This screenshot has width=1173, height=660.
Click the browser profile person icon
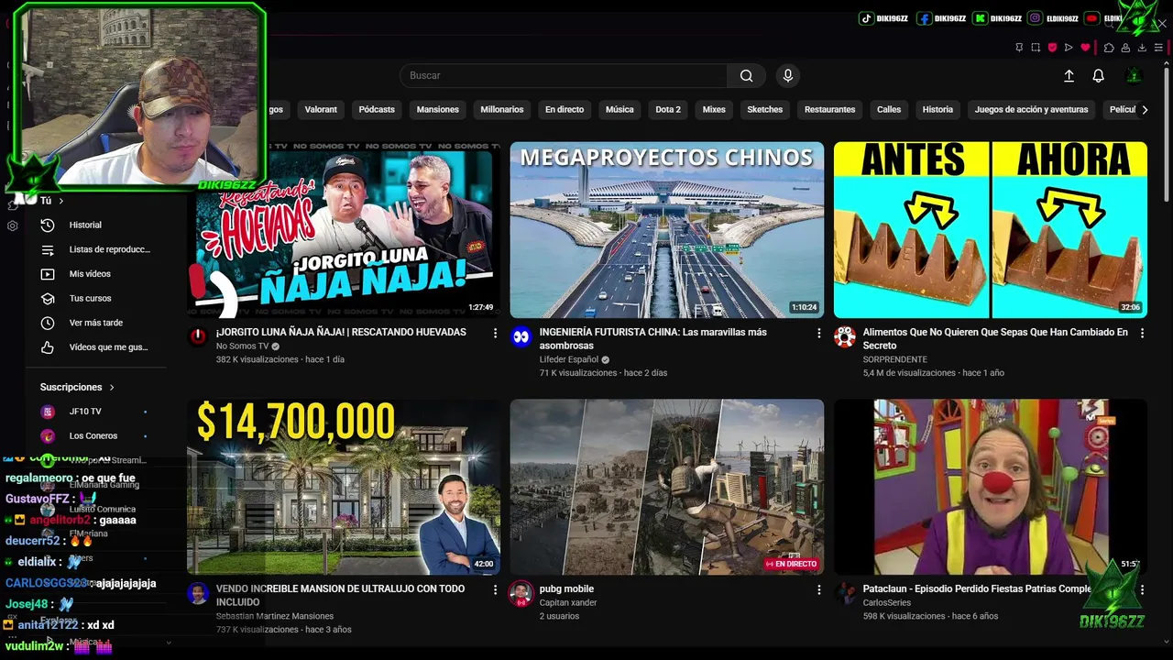[x=1125, y=48]
